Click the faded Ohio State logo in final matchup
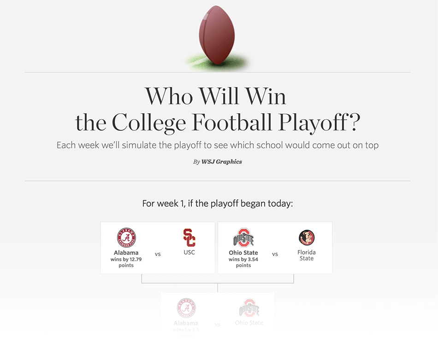Image resolution: width=438 pixels, height=343 pixels. click(249, 308)
